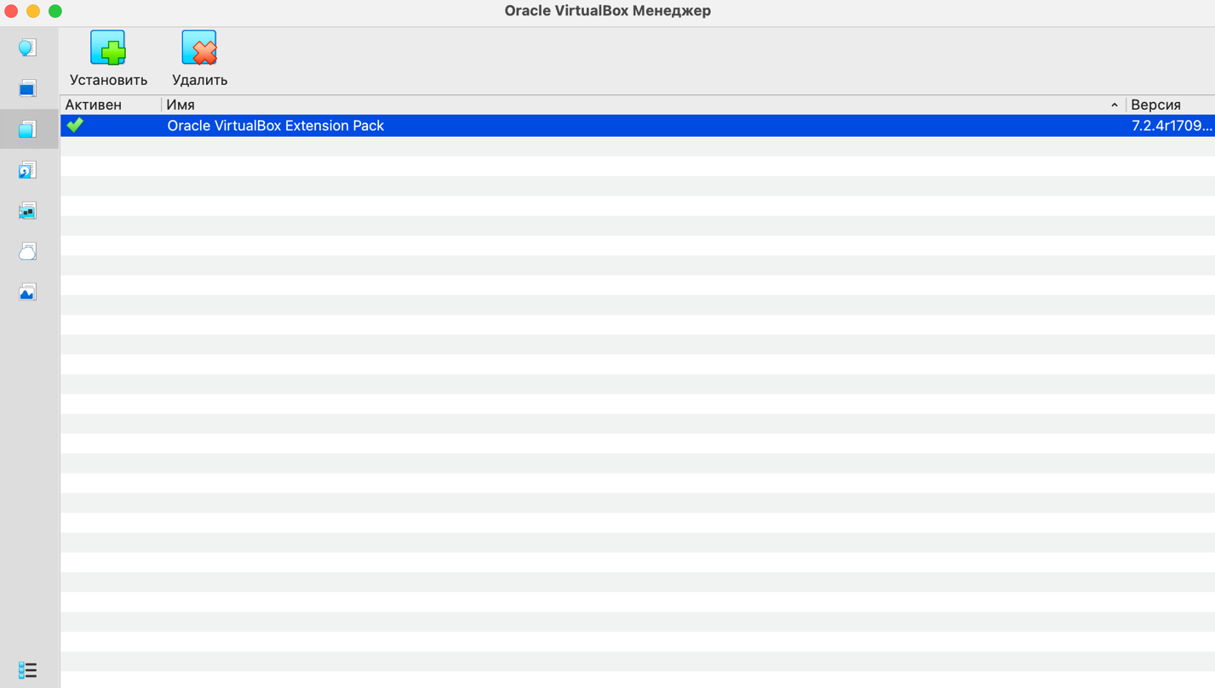Minimize the window with yellow button
This screenshot has height=688, width=1215.
33,11
